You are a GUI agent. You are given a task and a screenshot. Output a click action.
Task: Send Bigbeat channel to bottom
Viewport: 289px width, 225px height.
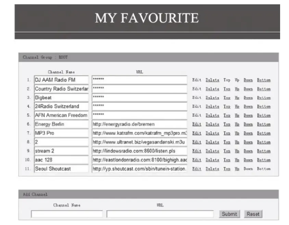click(264, 98)
